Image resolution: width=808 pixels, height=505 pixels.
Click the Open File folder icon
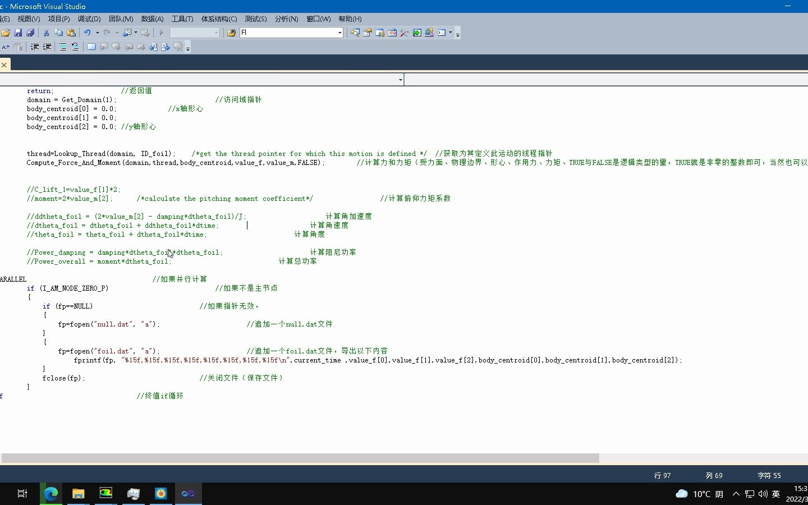coord(6,33)
